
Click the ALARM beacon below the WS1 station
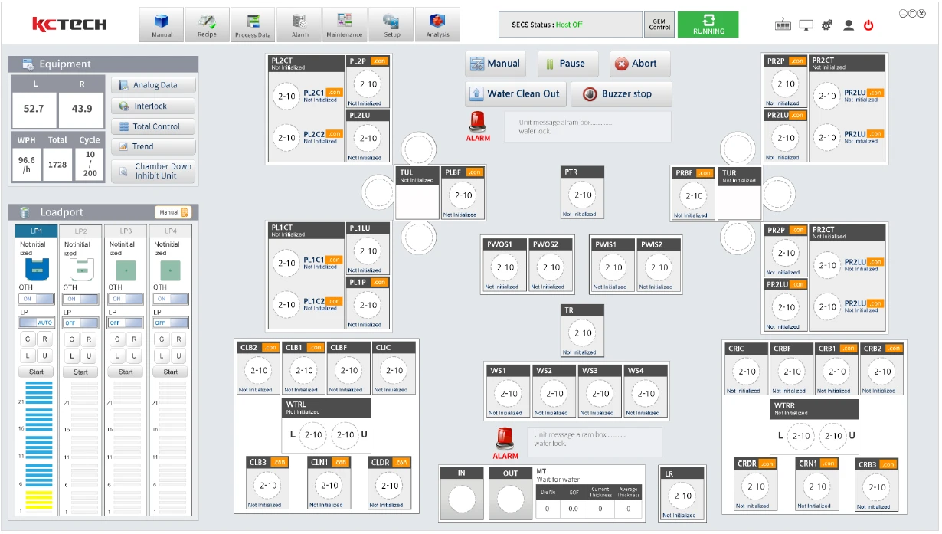click(x=505, y=444)
